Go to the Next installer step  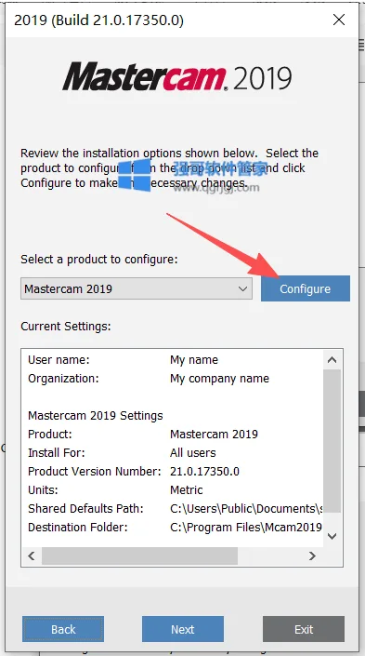point(182,629)
